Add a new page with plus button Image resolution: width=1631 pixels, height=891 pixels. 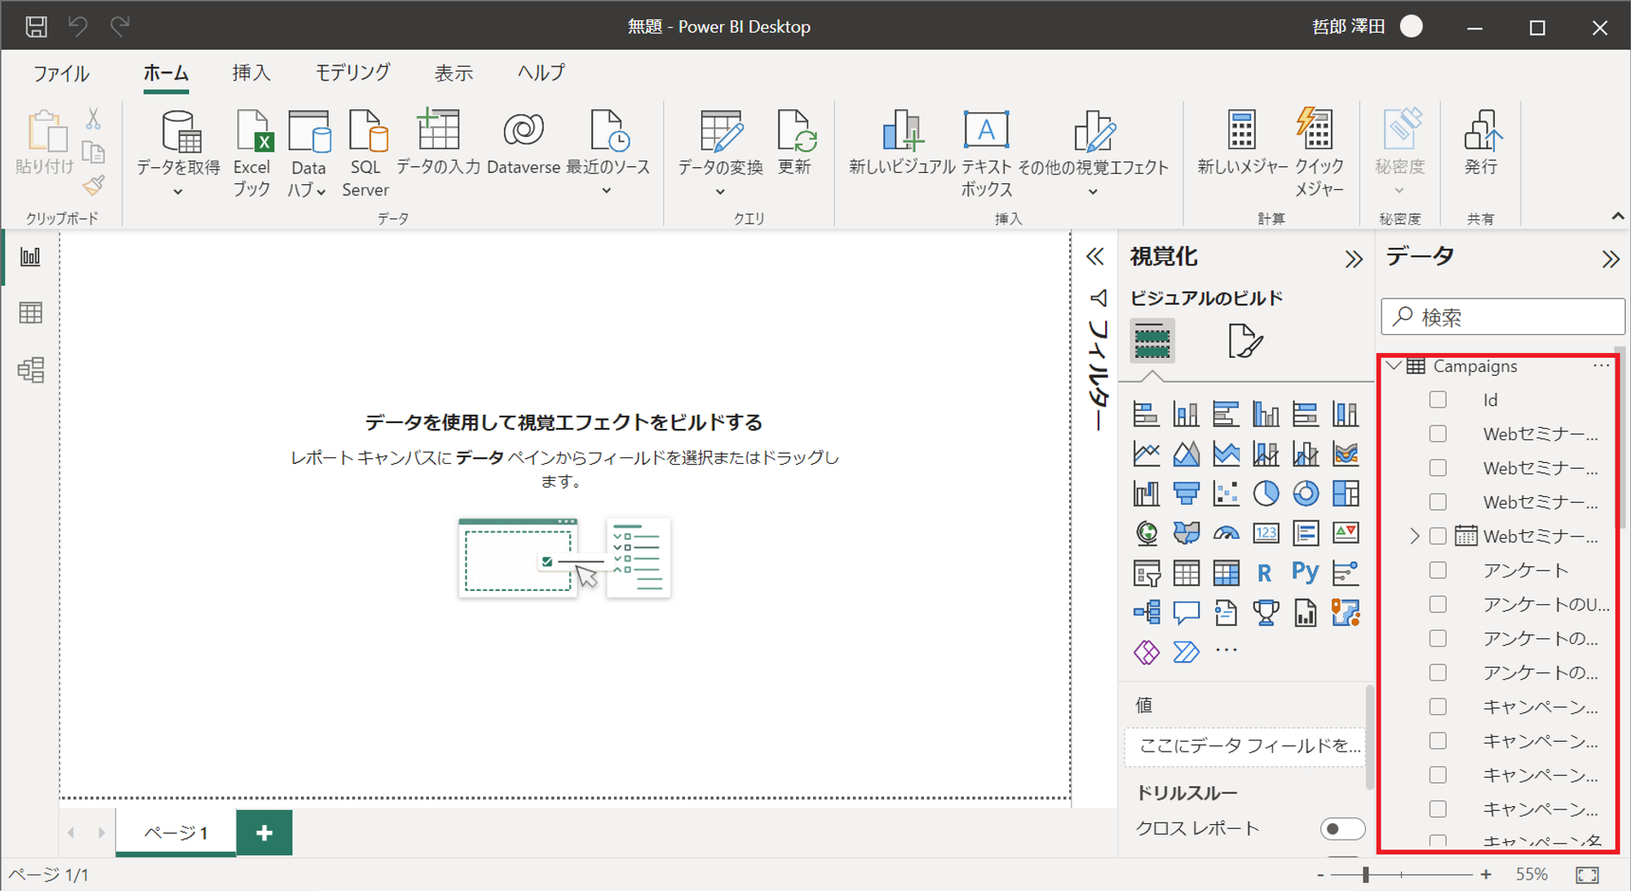point(264,832)
